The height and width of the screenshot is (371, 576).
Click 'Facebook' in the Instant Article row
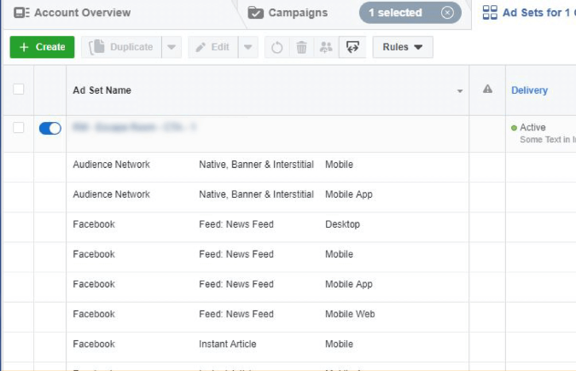(94, 345)
